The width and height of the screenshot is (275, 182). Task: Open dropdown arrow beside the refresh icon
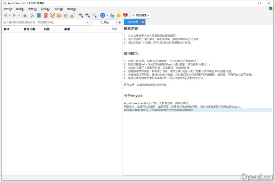pos(107,15)
